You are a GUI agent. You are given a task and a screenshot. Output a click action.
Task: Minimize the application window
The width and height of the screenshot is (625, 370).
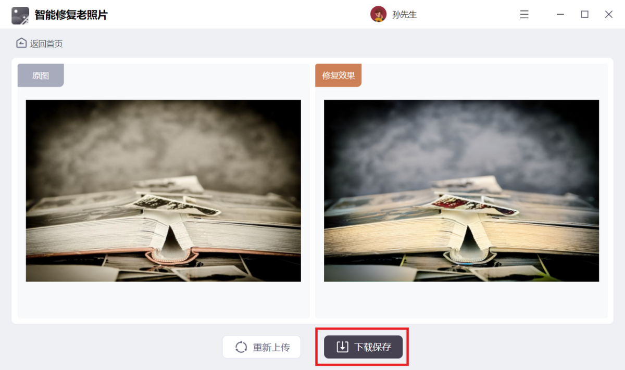[x=560, y=15]
